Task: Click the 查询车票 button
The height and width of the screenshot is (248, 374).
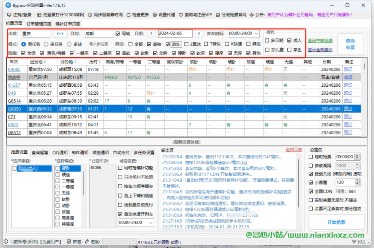Action: tap(350, 44)
